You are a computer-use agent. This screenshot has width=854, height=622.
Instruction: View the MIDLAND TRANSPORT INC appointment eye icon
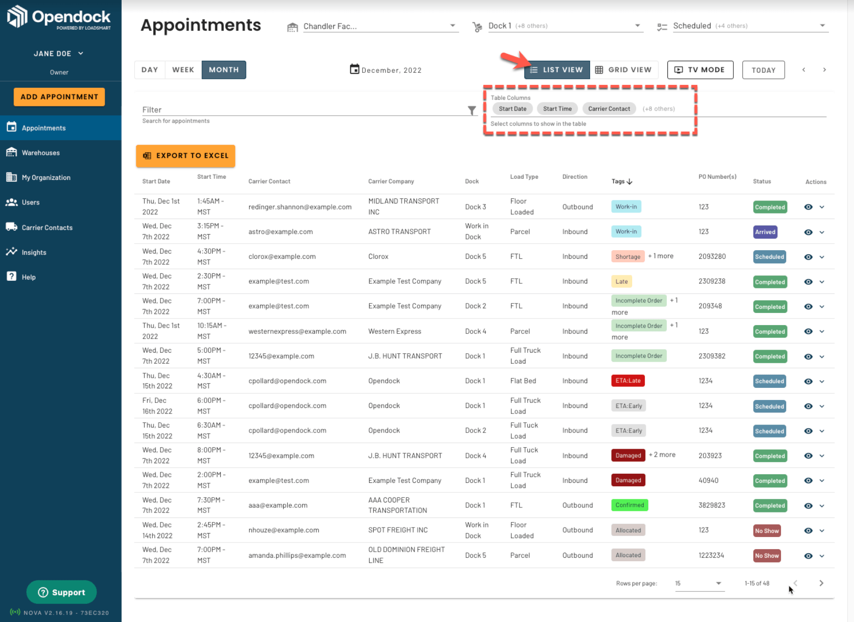point(808,207)
